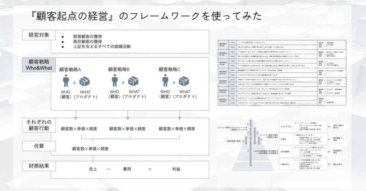Click the pyramid label ②離反顧客の復帰
The width and height of the screenshot is (366, 191).
pos(234,141)
